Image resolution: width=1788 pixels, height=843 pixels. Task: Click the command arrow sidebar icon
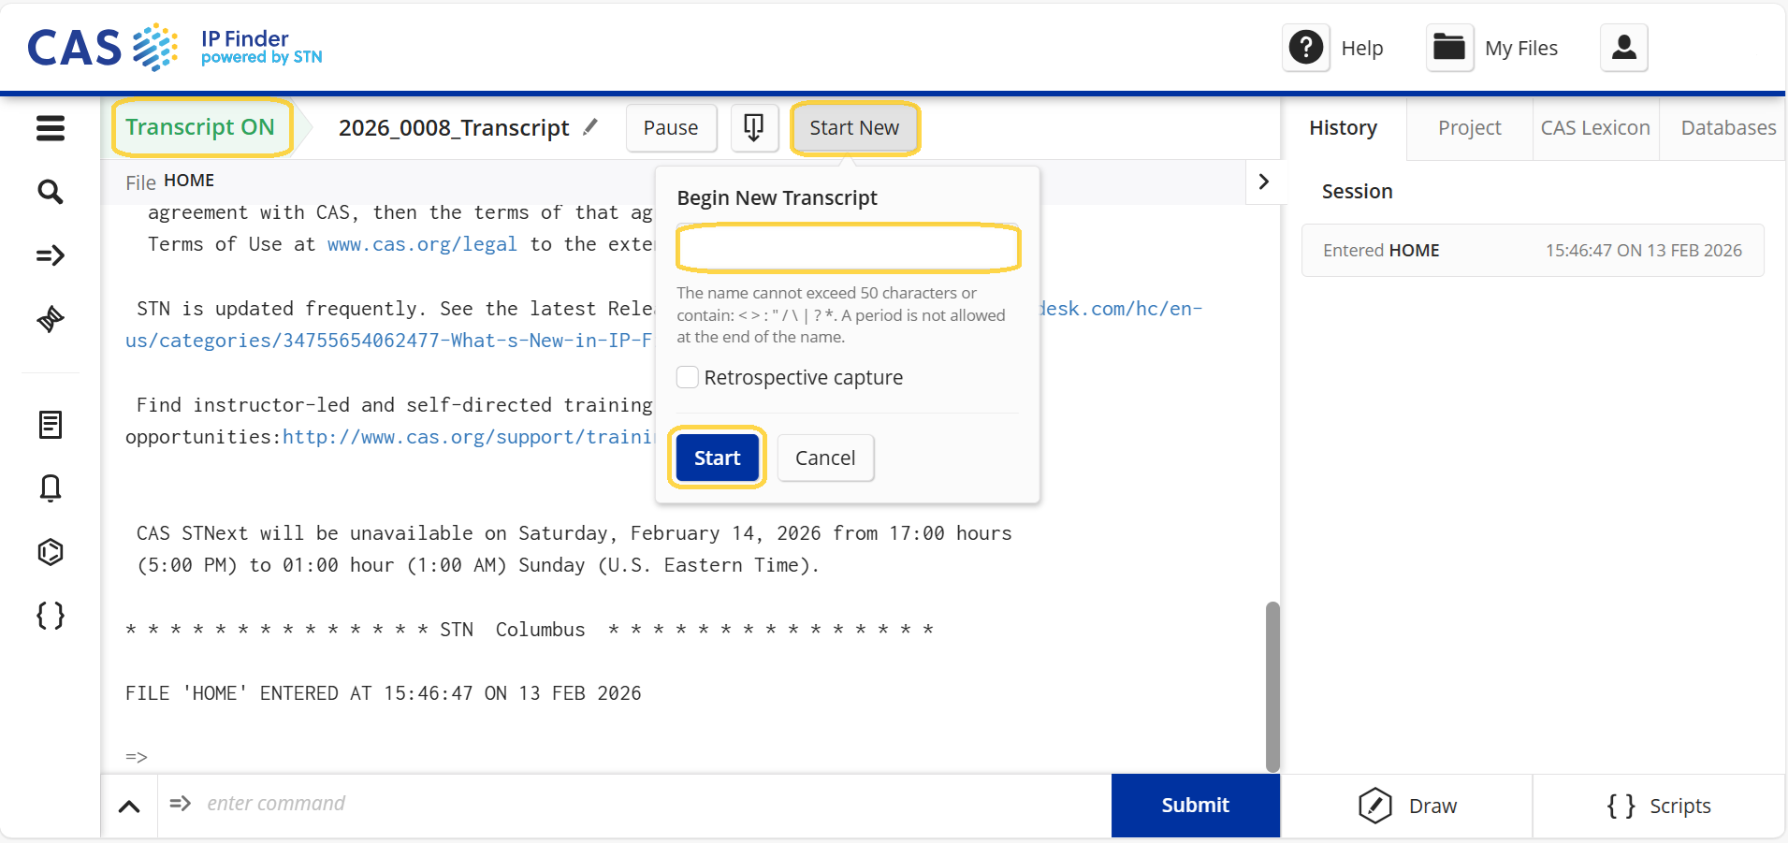51,255
